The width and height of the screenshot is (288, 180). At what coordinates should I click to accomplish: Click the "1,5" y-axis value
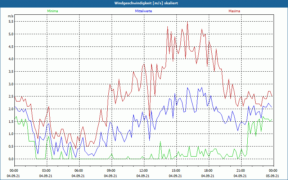pos(11,121)
